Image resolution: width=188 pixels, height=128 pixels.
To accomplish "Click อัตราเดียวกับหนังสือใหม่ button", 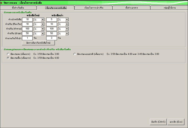I will (x=38, y=43).
